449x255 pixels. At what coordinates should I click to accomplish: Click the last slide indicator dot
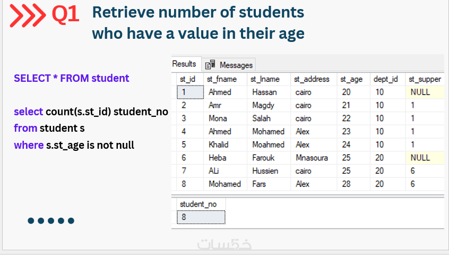[x=71, y=220]
